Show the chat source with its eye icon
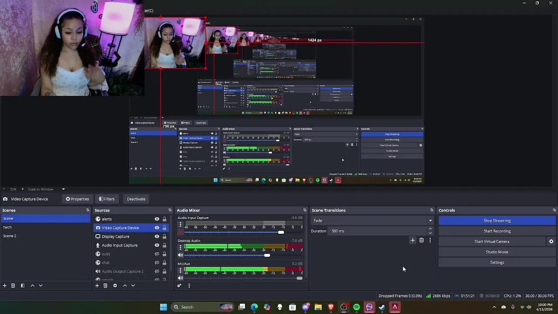The image size is (558, 314). coord(157,263)
